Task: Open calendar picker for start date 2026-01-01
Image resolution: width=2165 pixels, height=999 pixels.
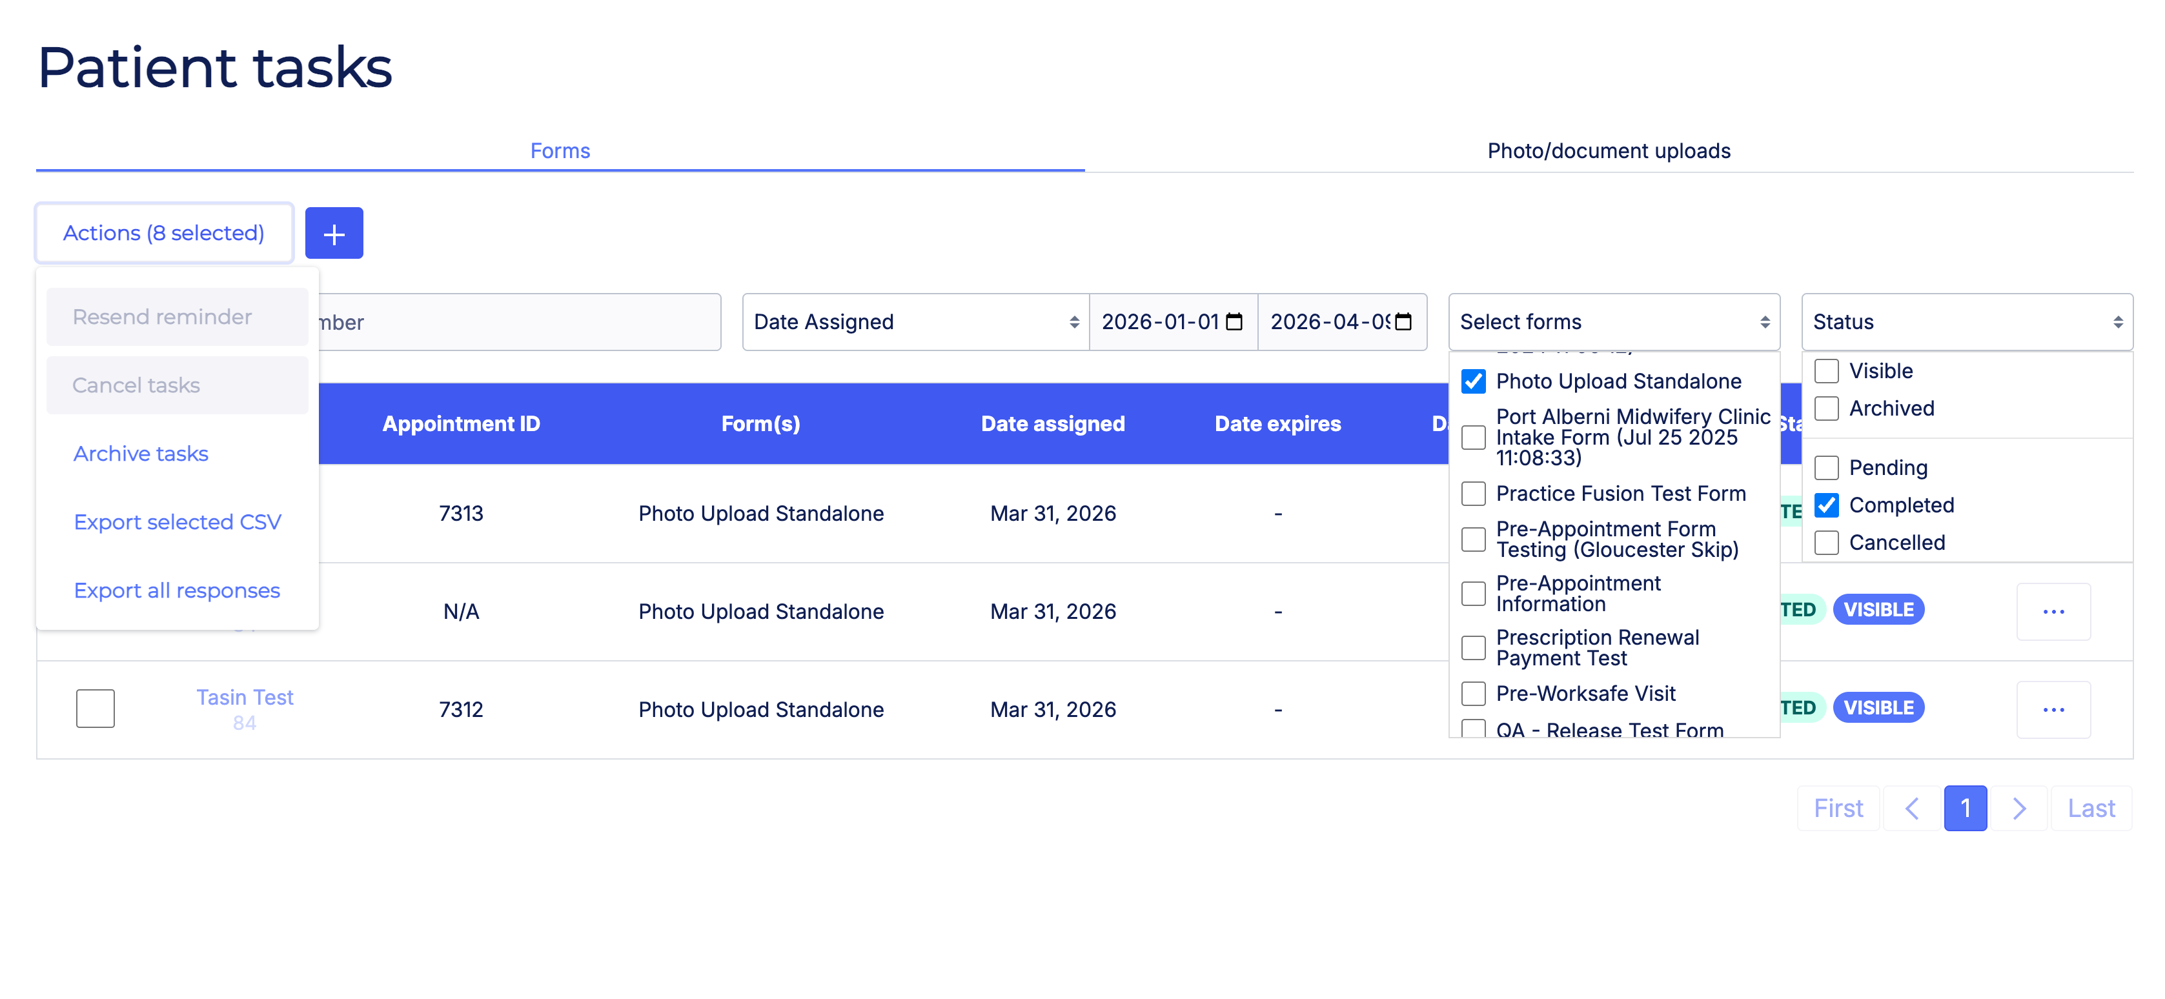Action: point(1234,322)
